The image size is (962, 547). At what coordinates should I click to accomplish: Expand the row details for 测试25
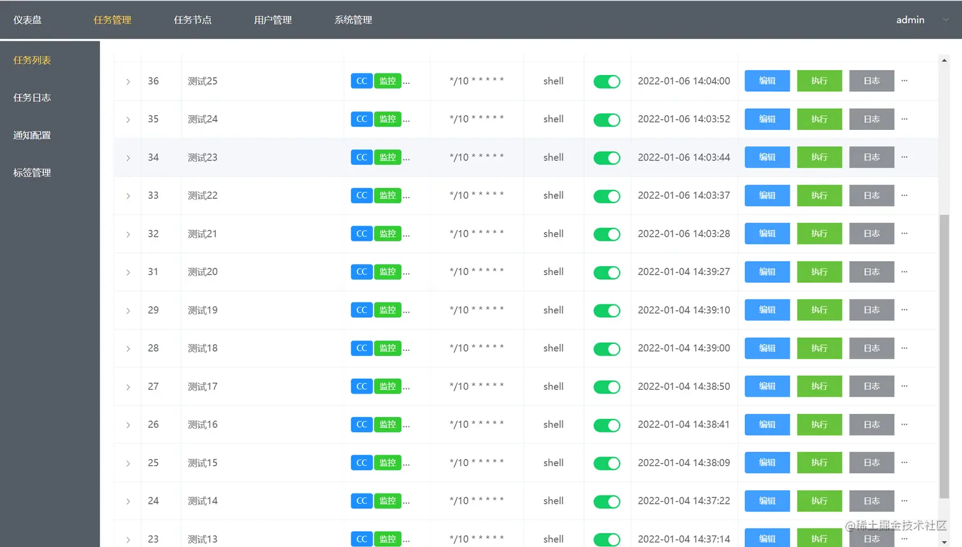[128, 82]
